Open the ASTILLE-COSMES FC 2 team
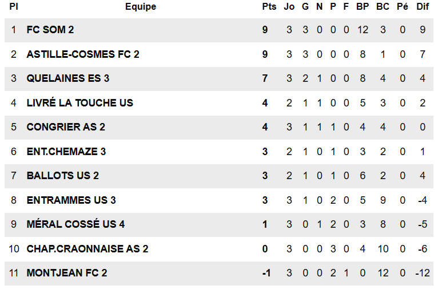438x289 pixels. pyautogui.click(x=83, y=54)
